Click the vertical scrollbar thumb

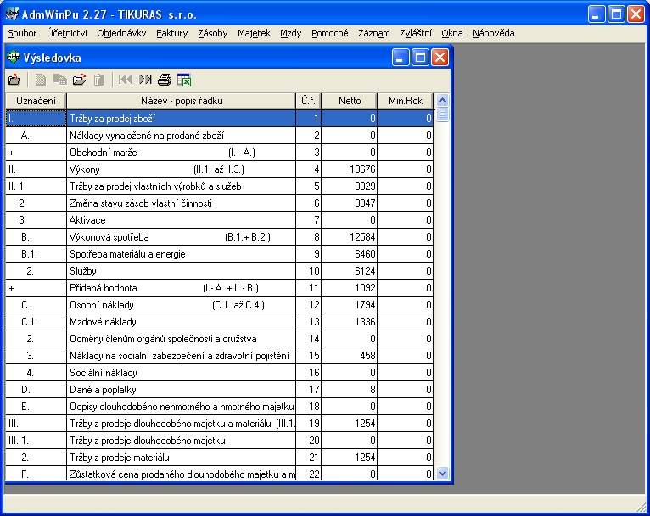[442, 114]
